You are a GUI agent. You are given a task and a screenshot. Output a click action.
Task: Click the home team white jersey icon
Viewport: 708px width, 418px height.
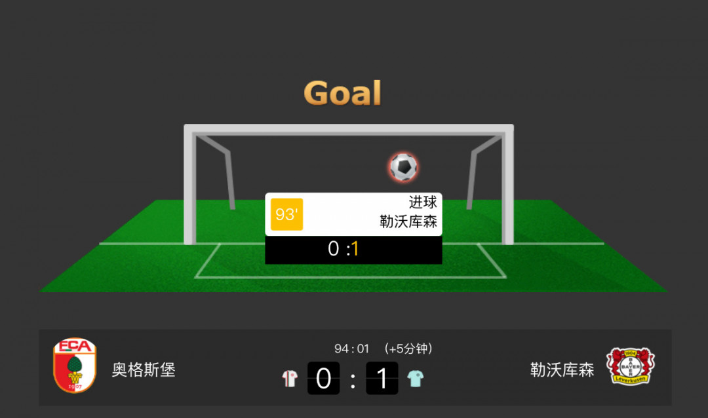tap(290, 379)
